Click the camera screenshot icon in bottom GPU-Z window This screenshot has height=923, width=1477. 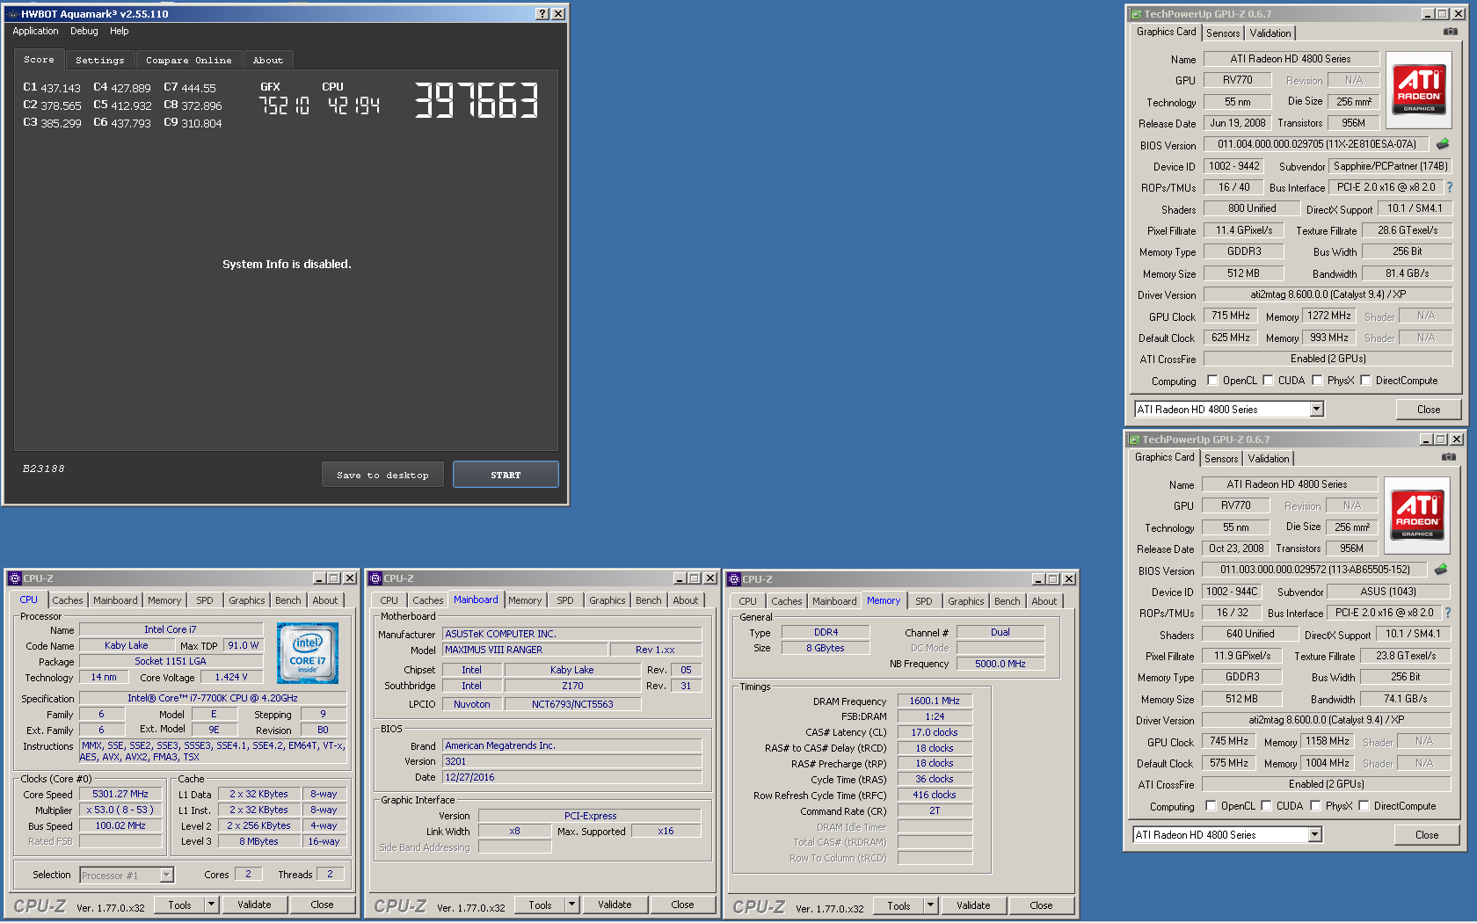point(1448,457)
